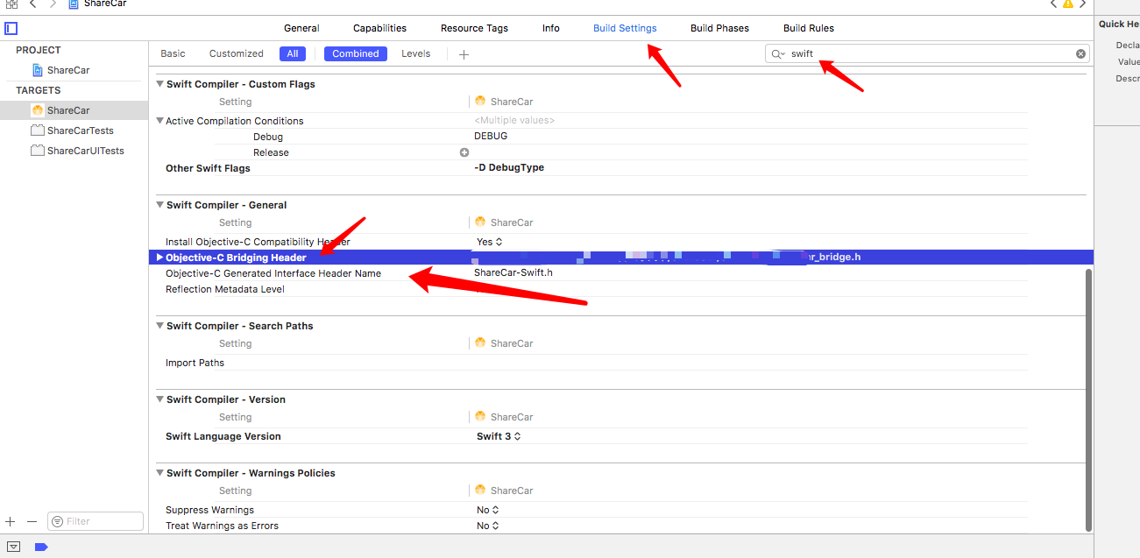The height and width of the screenshot is (558, 1140).
Task: Add a new target with plus icon
Action: pyautogui.click(x=11, y=521)
